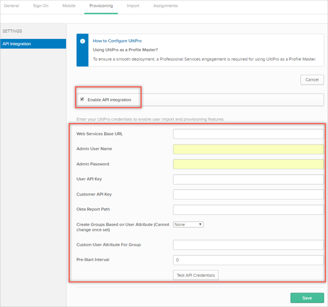Toggle the Enable API integration checkbox
The width and height of the screenshot is (328, 307).
[82, 99]
